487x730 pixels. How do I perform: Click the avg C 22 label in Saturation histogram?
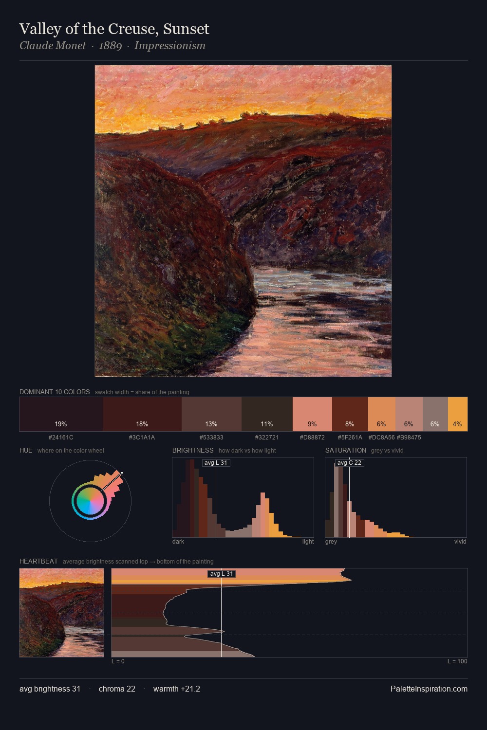click(x=349, y=462)
